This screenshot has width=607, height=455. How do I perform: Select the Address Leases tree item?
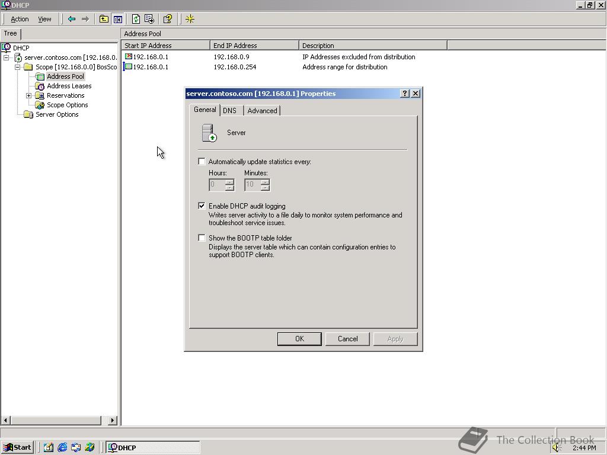[69, 86]
